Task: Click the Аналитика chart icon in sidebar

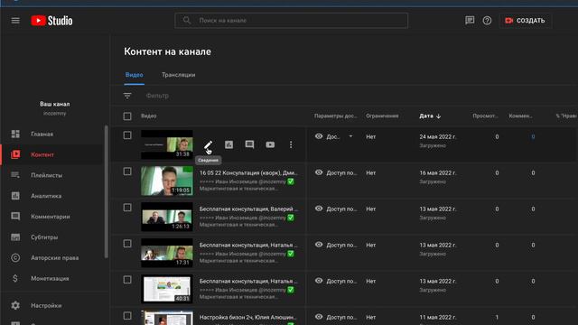Action: [15, 196]
